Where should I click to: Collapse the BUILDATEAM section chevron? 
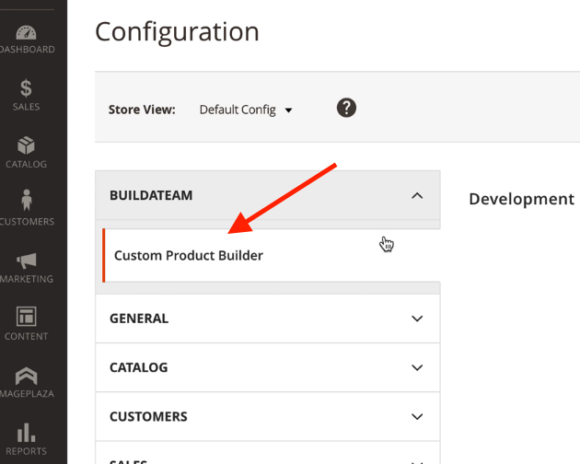coord(417,195)
